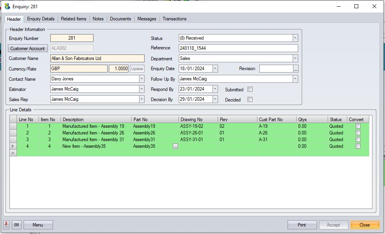Click the IM button
This screenshot has width=385, height=234.
pyautogui.click(x=16, y=225)
